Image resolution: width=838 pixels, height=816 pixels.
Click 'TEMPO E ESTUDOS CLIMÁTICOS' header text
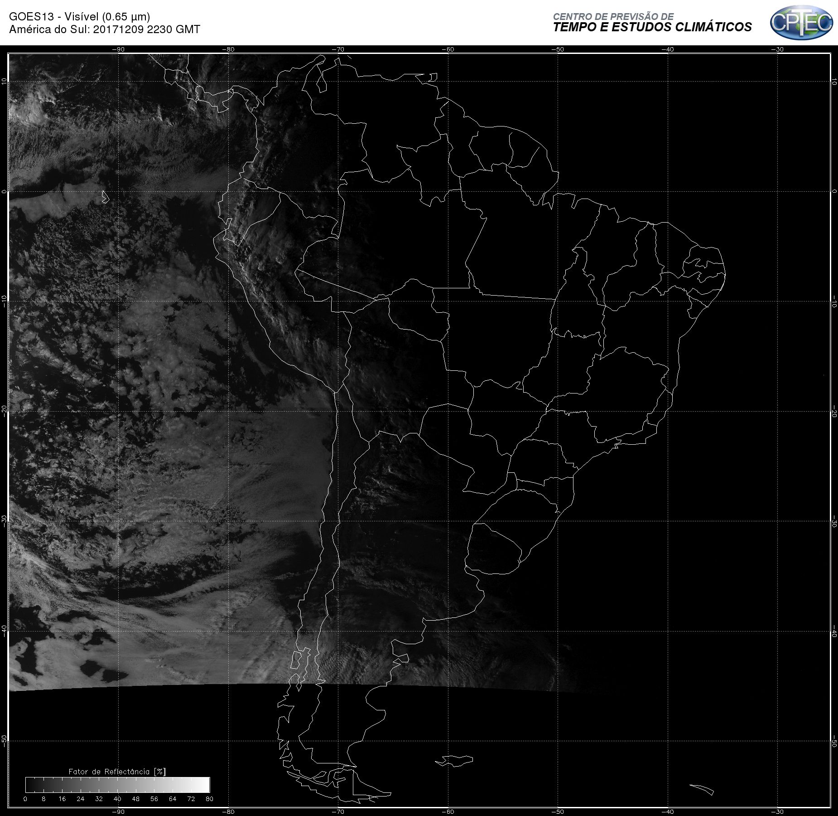coord(652,27)
